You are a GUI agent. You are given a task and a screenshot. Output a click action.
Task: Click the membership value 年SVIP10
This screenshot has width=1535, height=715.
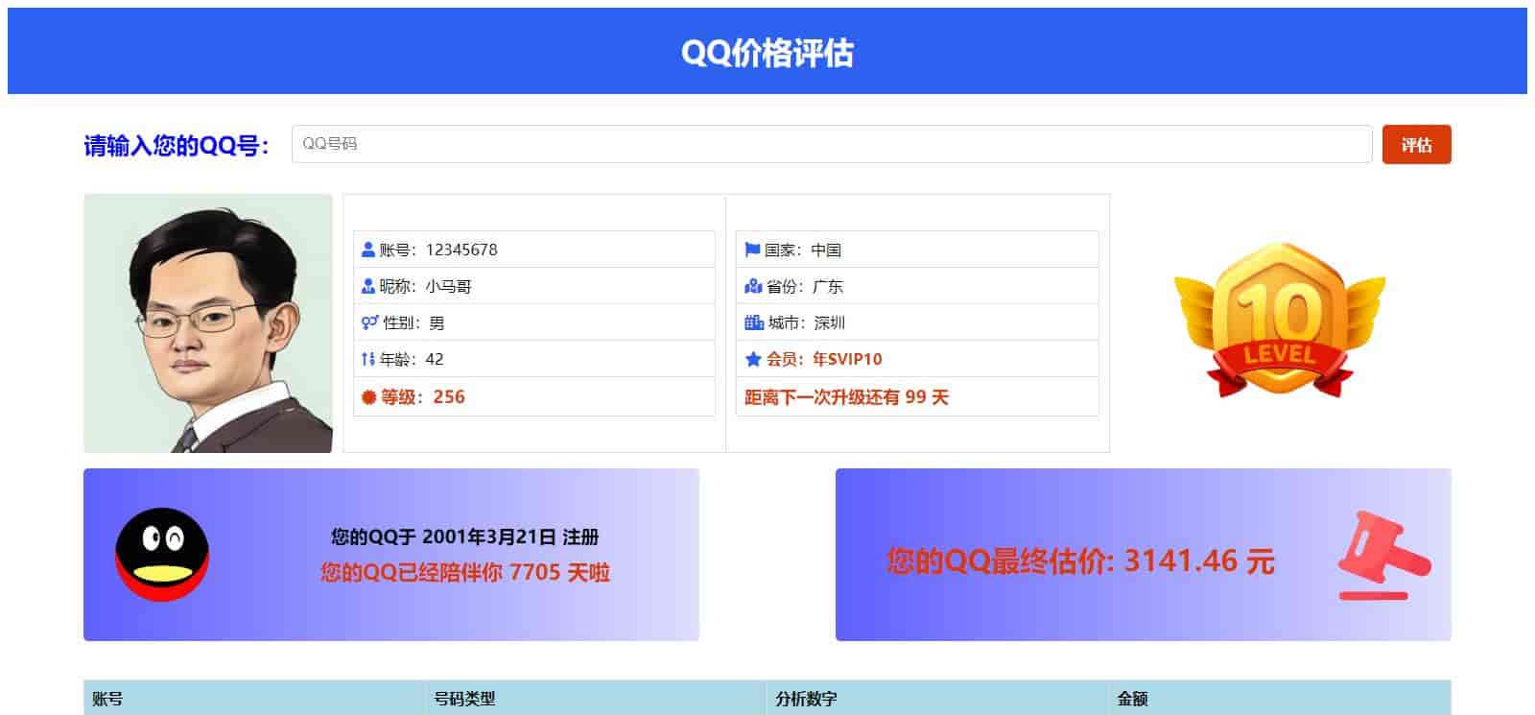coord(847,359)
